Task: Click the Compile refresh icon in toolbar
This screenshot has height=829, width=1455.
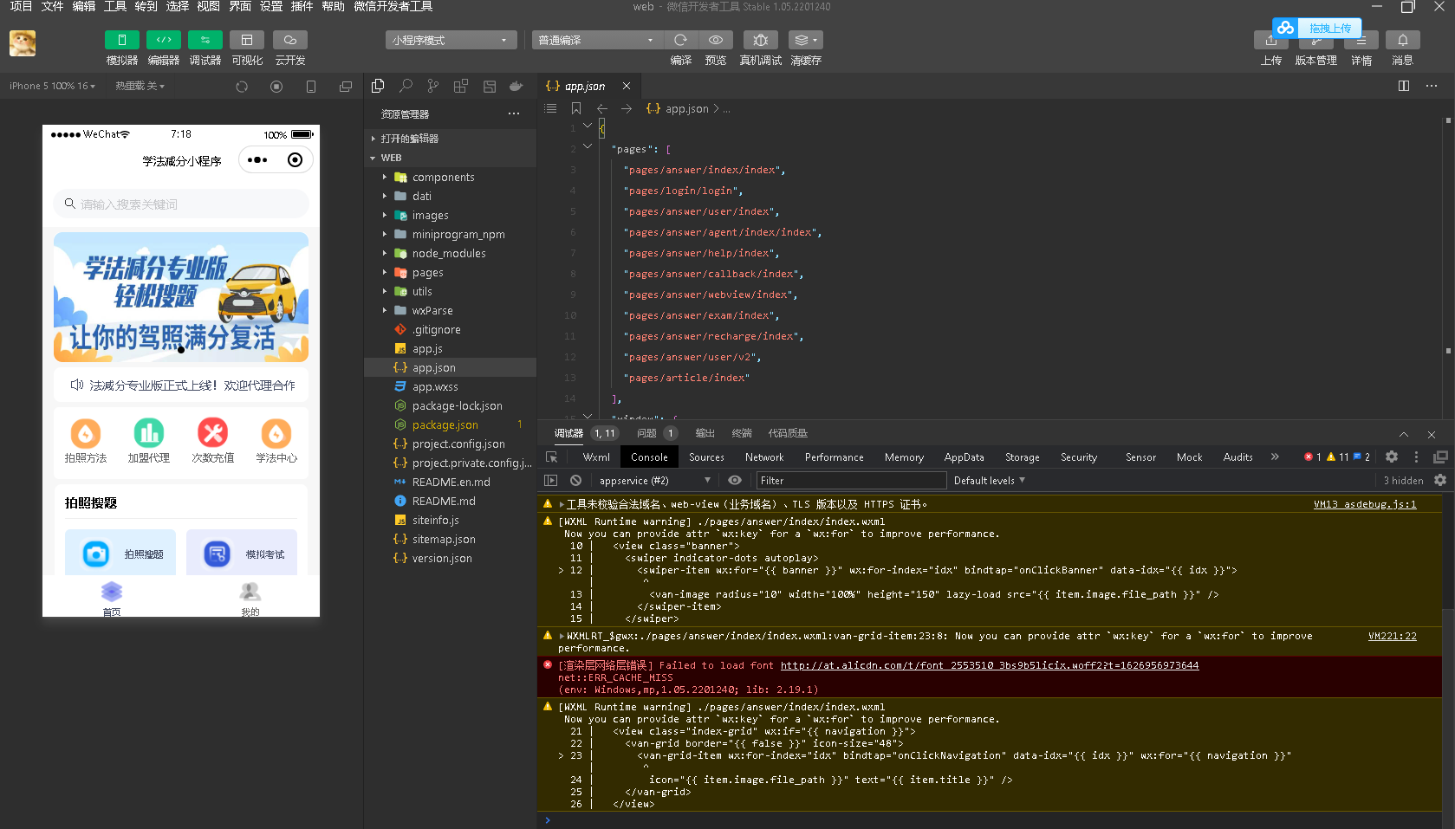Action: tap(680, 40)
